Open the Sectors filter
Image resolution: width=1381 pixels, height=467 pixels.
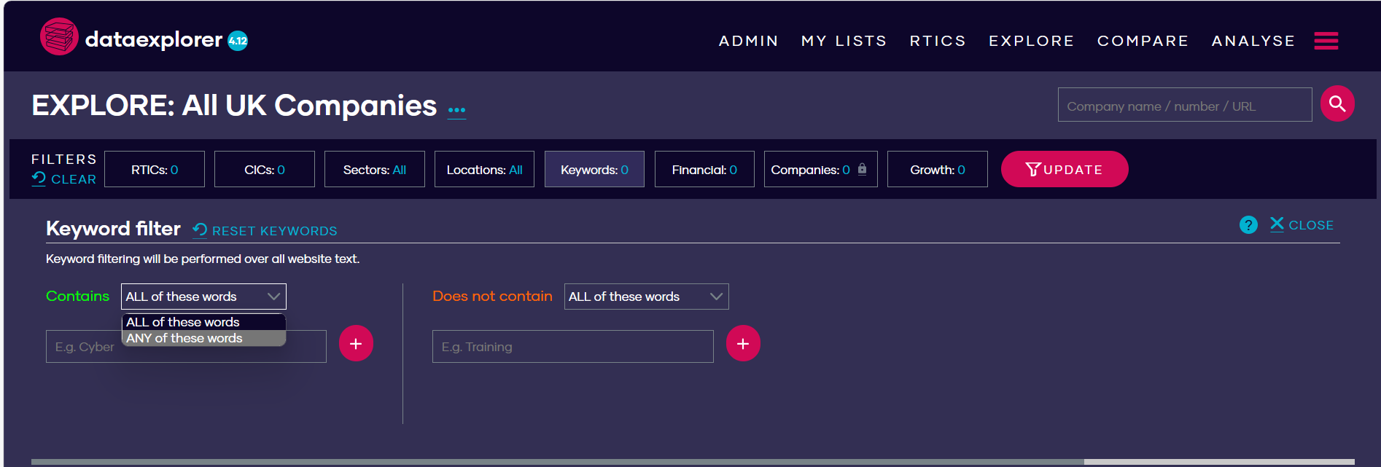pos(375,169)
